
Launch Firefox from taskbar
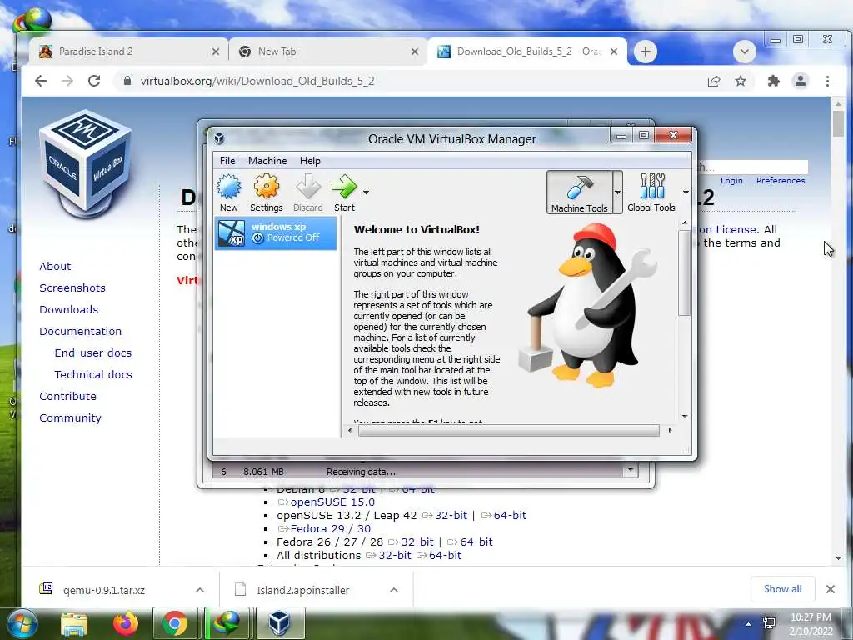coord(125,623)
